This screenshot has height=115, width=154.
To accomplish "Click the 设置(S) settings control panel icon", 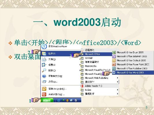I will coord(44,65).
